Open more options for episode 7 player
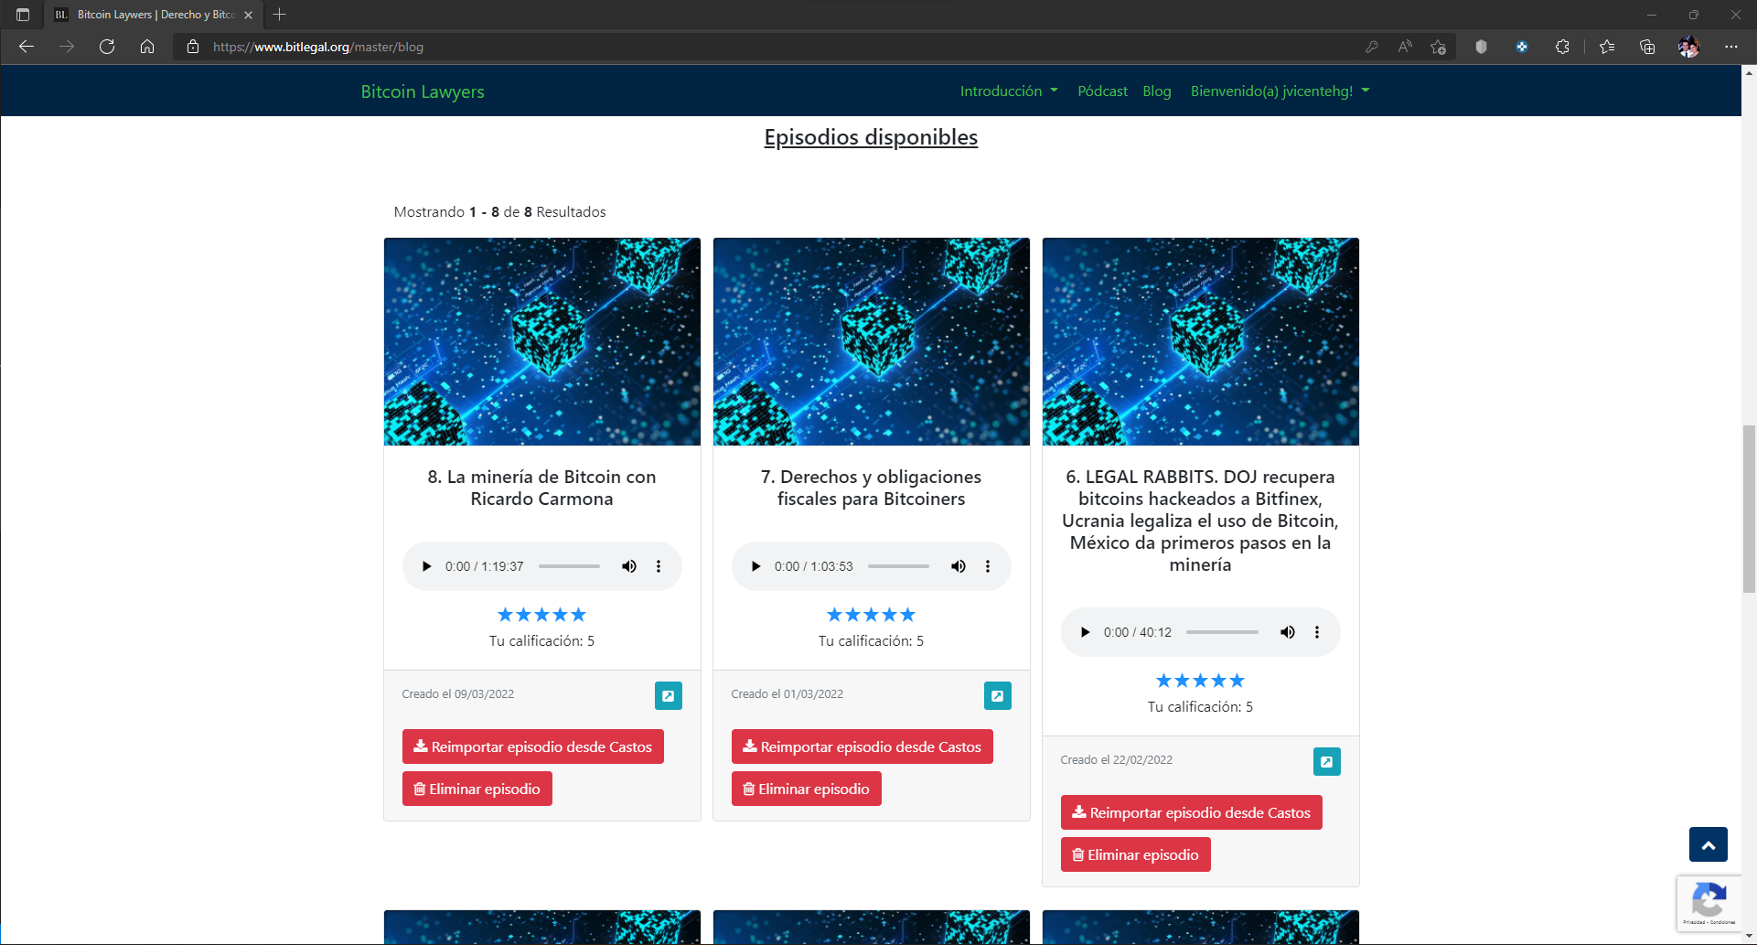 [x=988, y=566]
